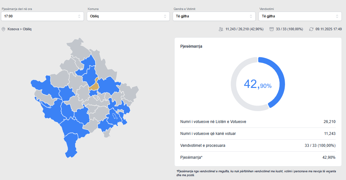Click the 09.11.2025 17:49 timestamp
Viewport: 346px width, 180px height.
point(328,29)
